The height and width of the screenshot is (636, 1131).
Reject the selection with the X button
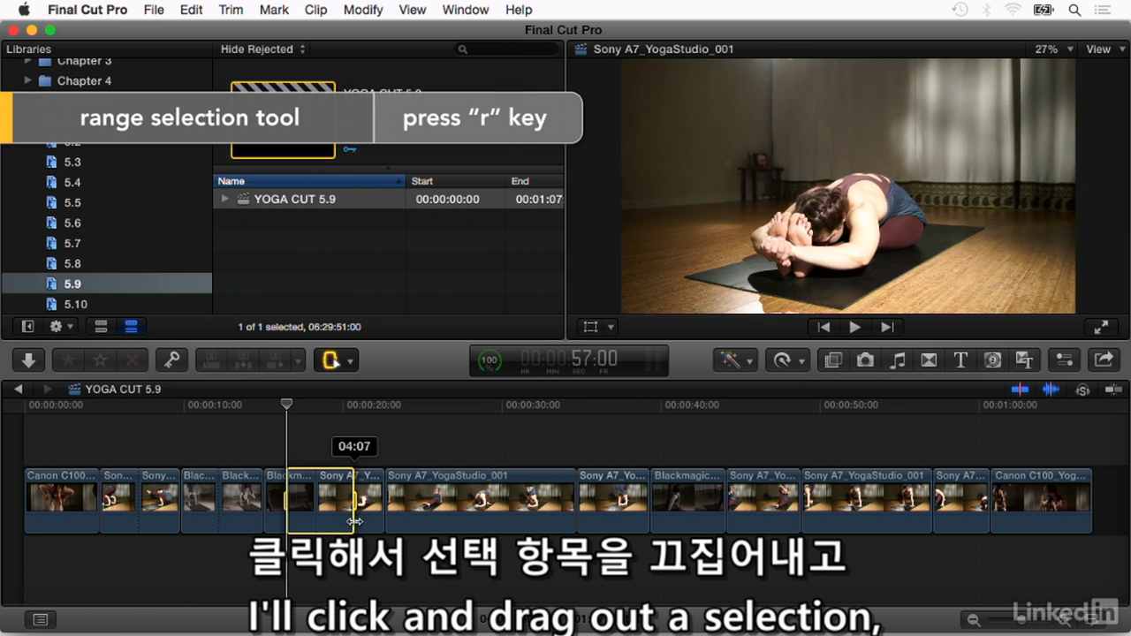click(x=133, y=360)
